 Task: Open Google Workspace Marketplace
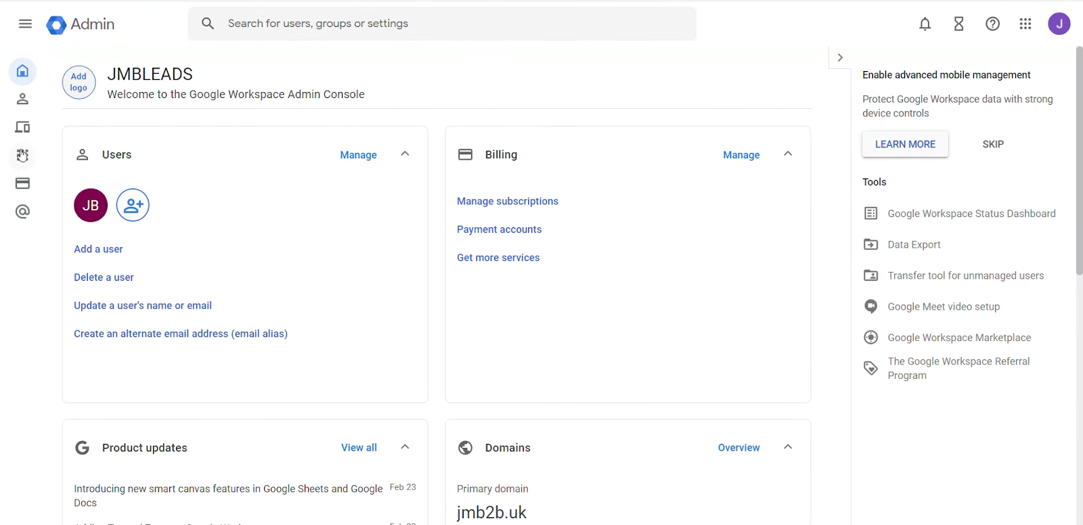(x=959, y=338)
